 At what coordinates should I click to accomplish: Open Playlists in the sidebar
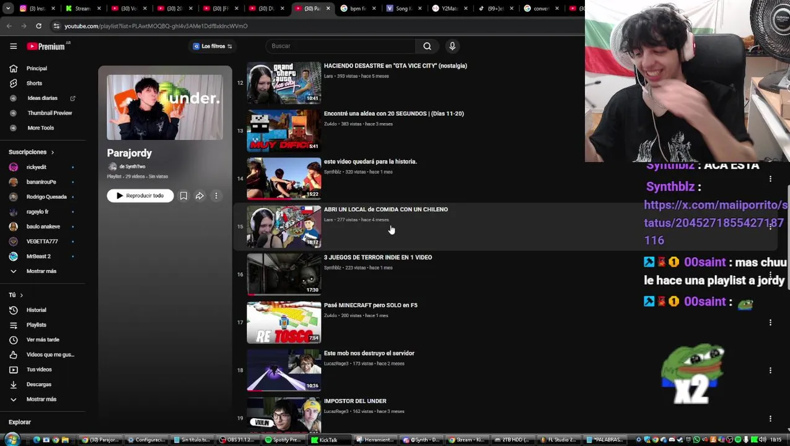[x=36, y=325]
